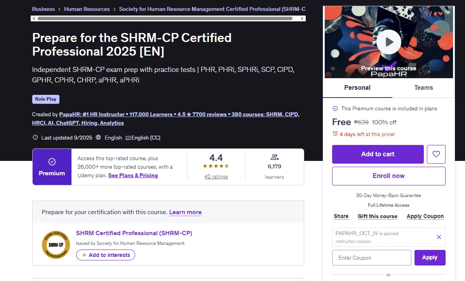Click the Share link
The image size is (465, 281).
341,216
